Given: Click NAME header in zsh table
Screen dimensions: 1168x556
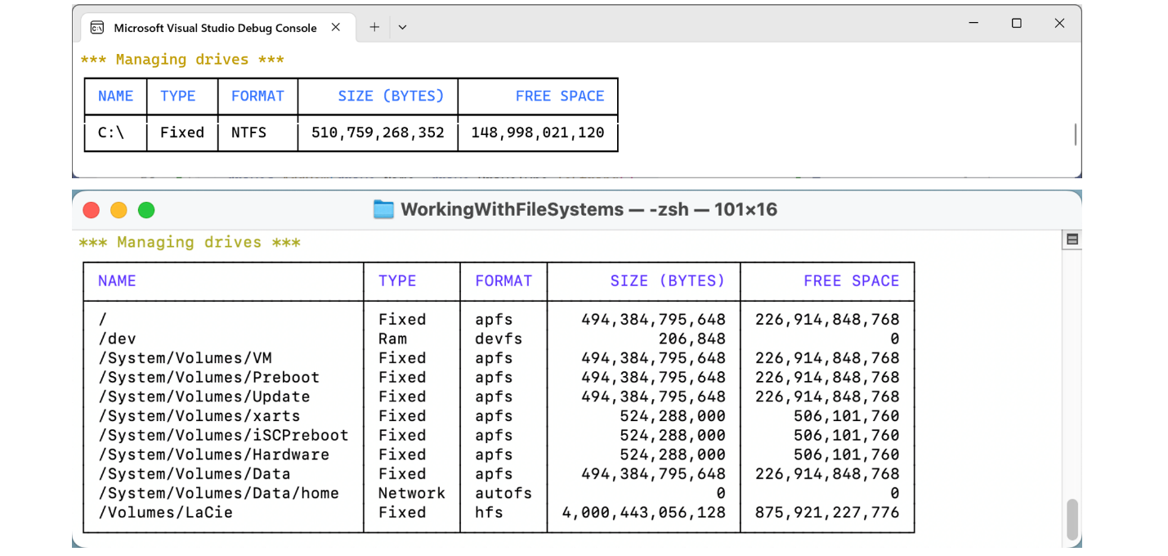Looking at the screenshot, I should (117, 280).
